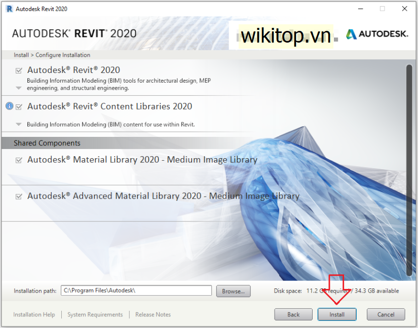
Task: Click the Back button
Action: coord(293,314)
